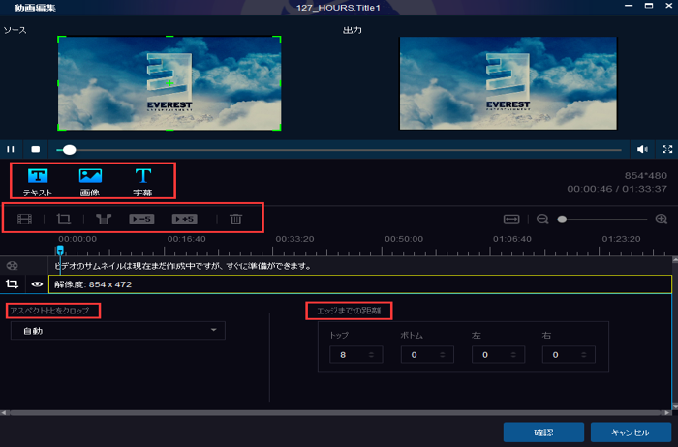Maximize the 動画編集 window
This screenshot has width=678, height=447.
[x=649, y=6]
